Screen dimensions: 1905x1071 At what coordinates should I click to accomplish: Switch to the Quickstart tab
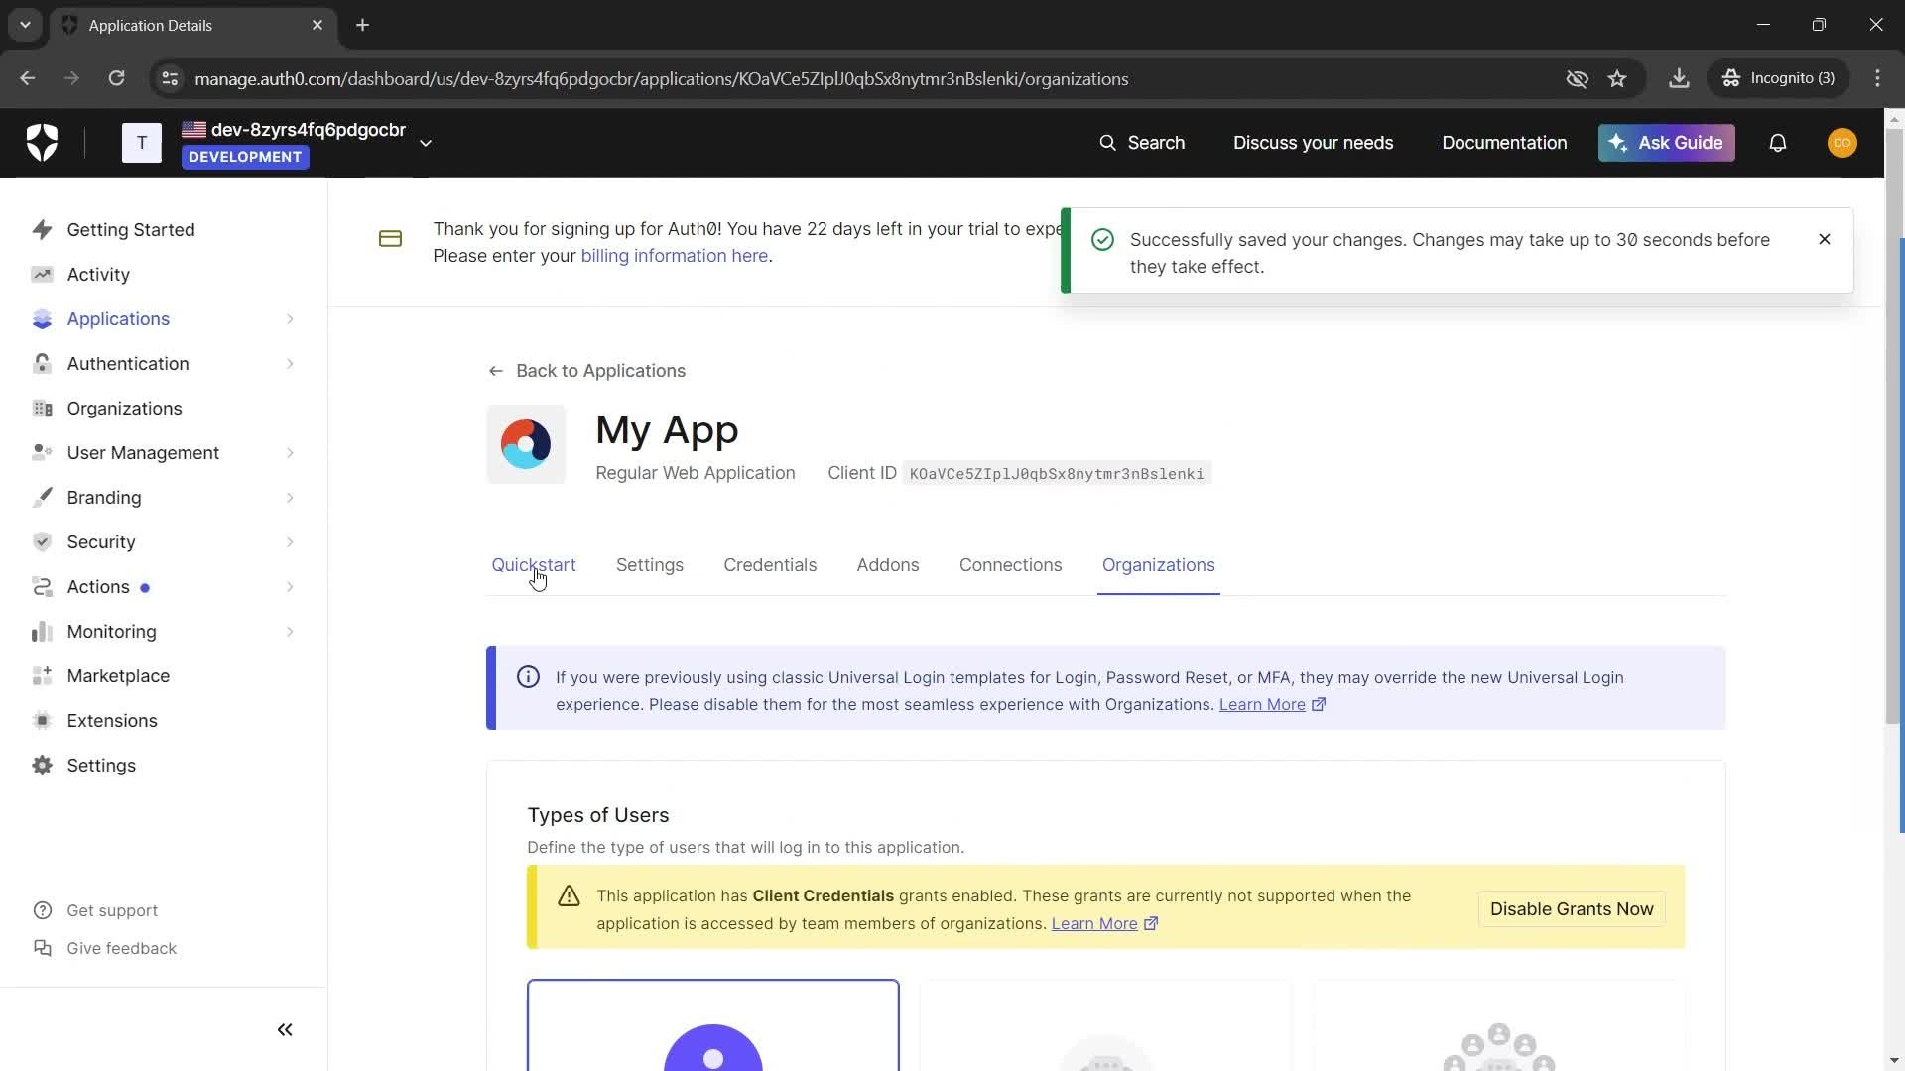(534, 565)
